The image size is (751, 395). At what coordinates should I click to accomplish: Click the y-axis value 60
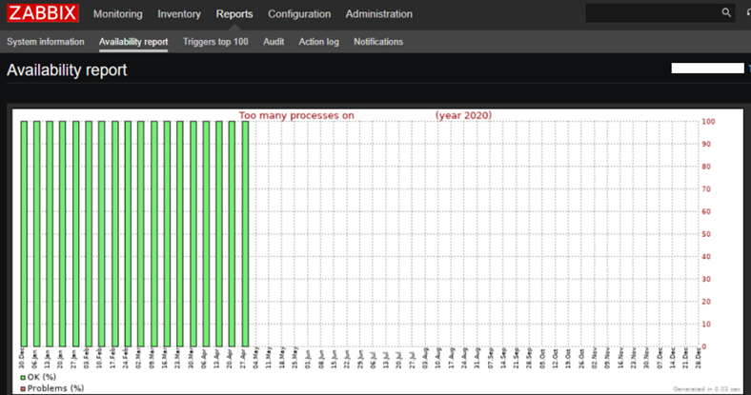[x=706, y=211]
